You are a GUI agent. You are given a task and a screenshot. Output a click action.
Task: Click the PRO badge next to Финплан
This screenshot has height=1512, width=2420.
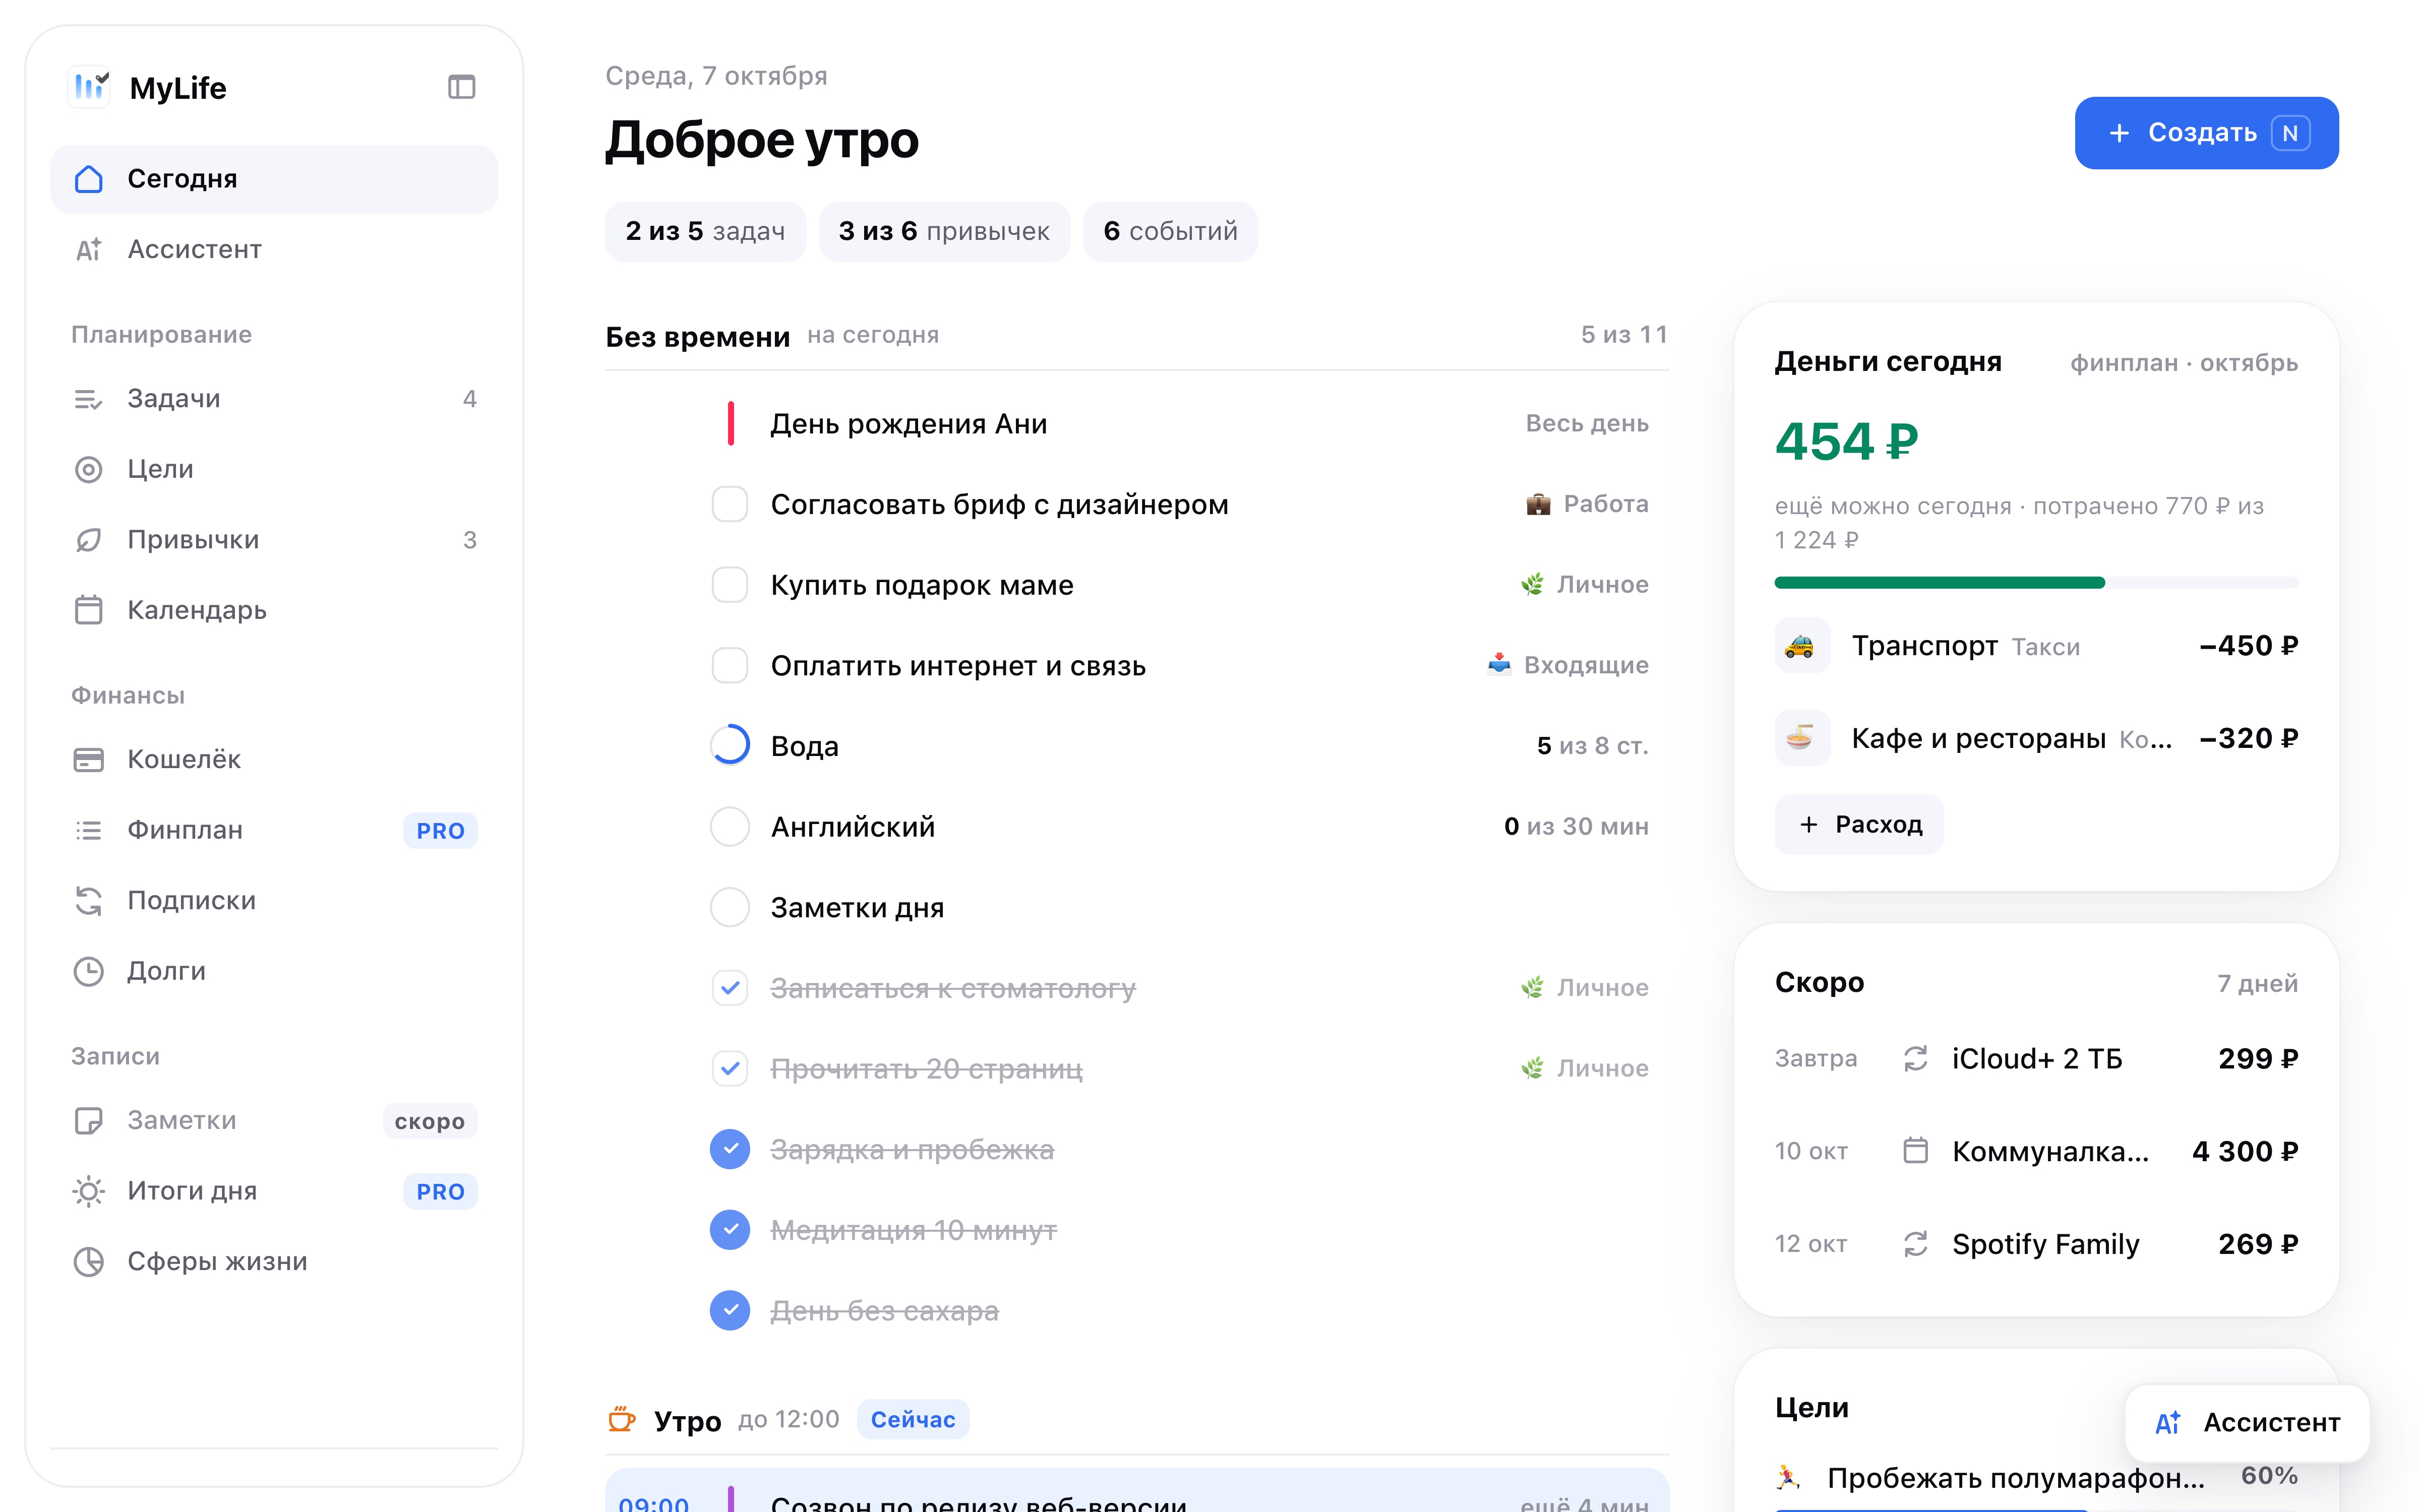[x=440, y=830]
